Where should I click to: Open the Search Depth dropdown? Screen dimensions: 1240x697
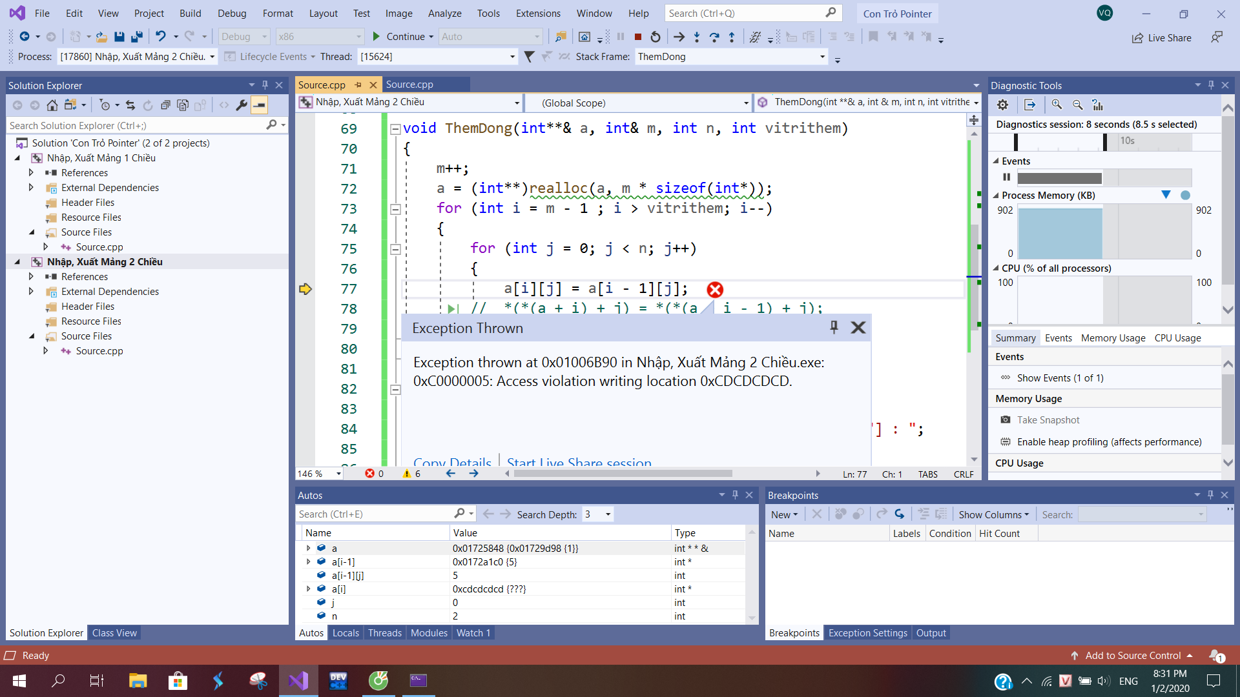(608, 514)
